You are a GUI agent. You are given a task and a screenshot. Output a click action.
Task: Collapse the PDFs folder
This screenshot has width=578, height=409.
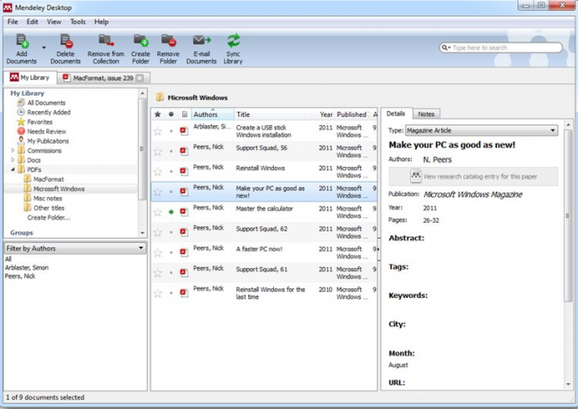(x=13, y=169)
